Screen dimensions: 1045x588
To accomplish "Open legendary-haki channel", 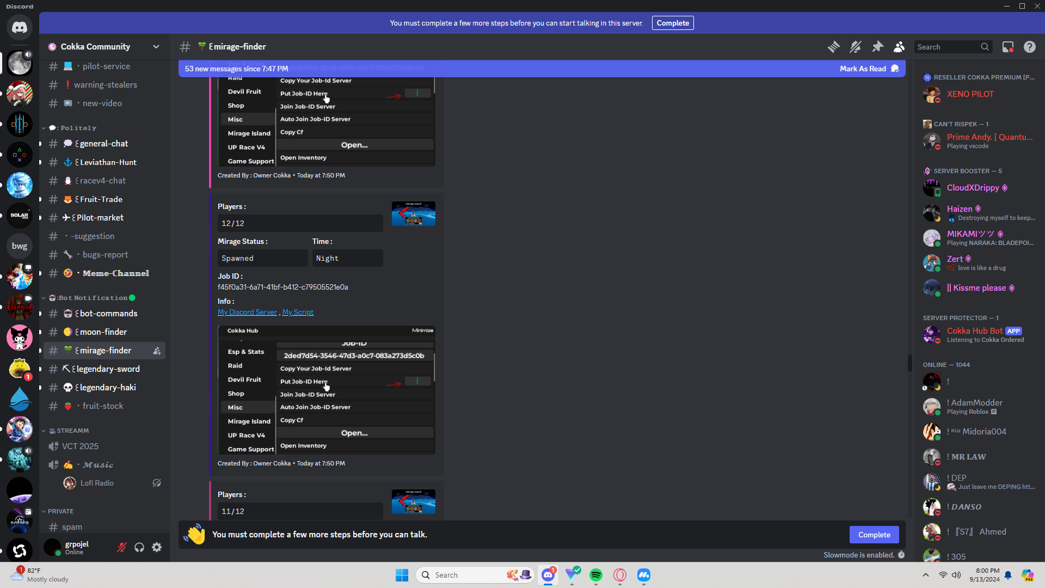I will click(x=104, y=388).
